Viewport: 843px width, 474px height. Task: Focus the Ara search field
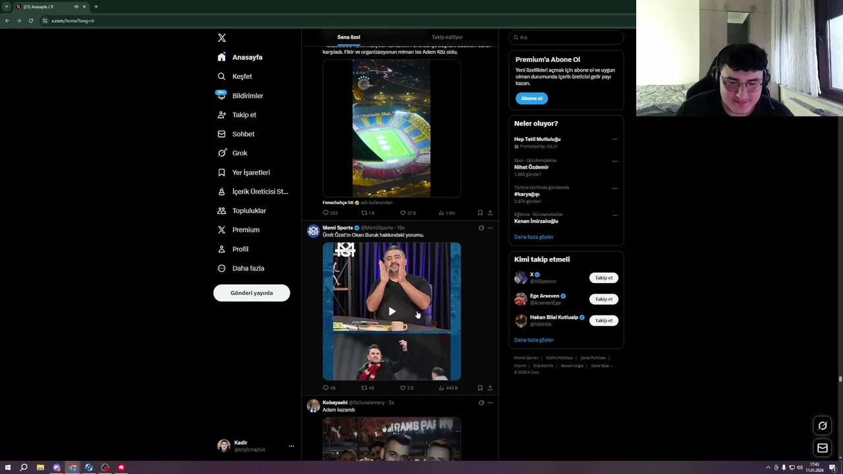[566, 38]
